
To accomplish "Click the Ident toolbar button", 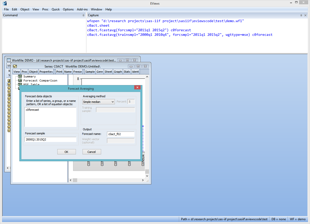I will [135, 72].
